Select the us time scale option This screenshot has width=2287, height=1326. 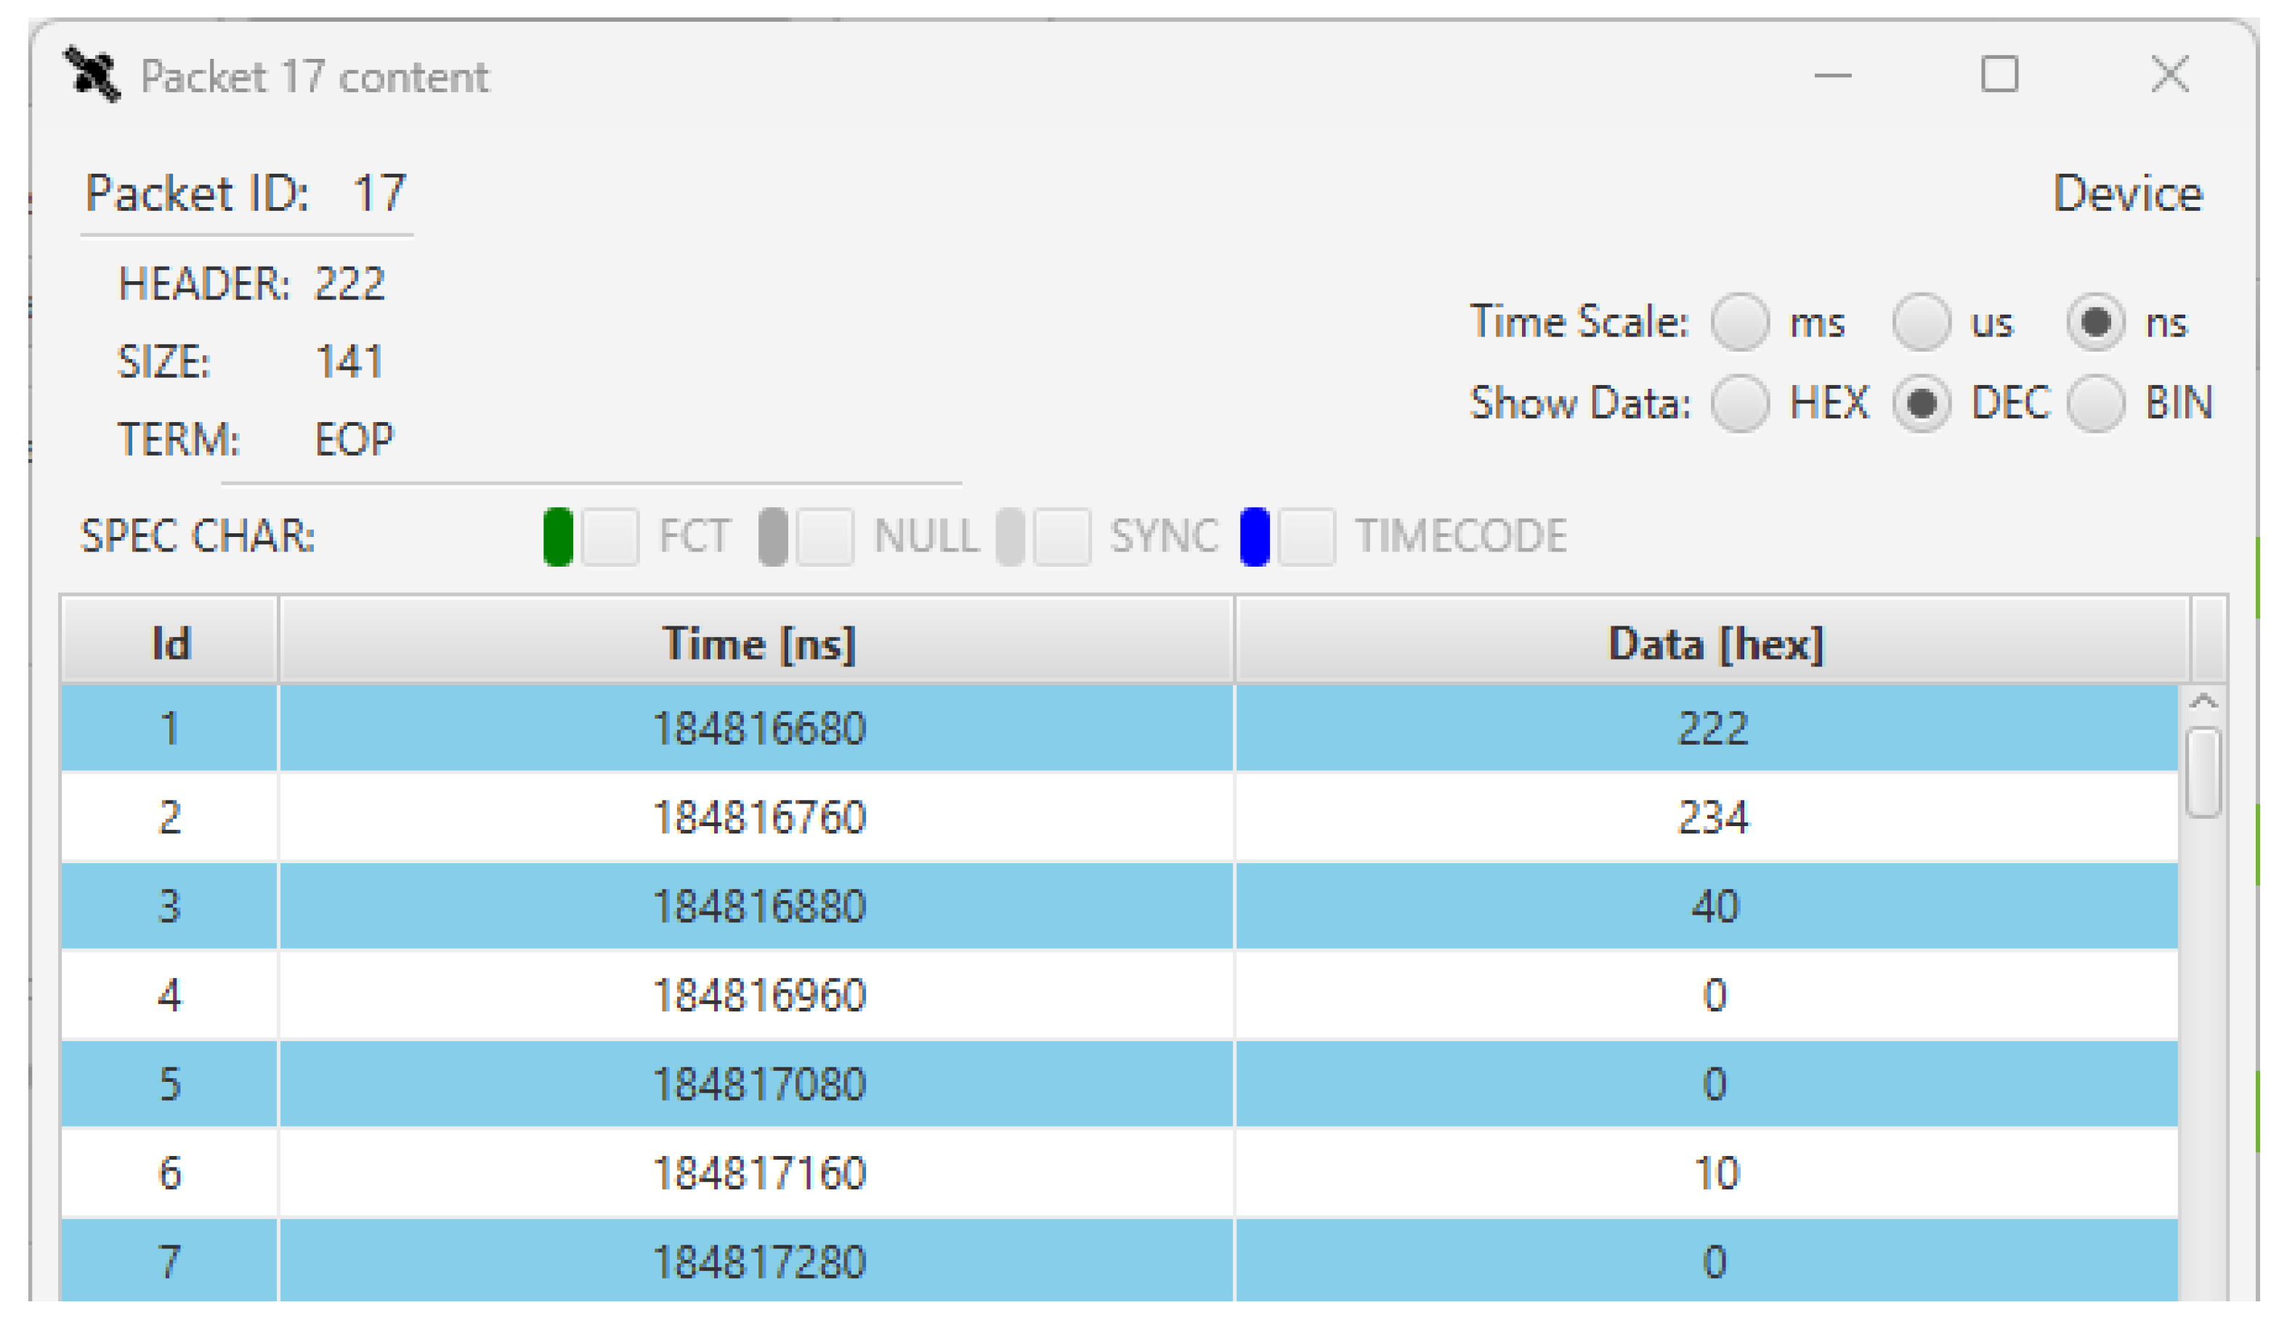(1920, 322)
